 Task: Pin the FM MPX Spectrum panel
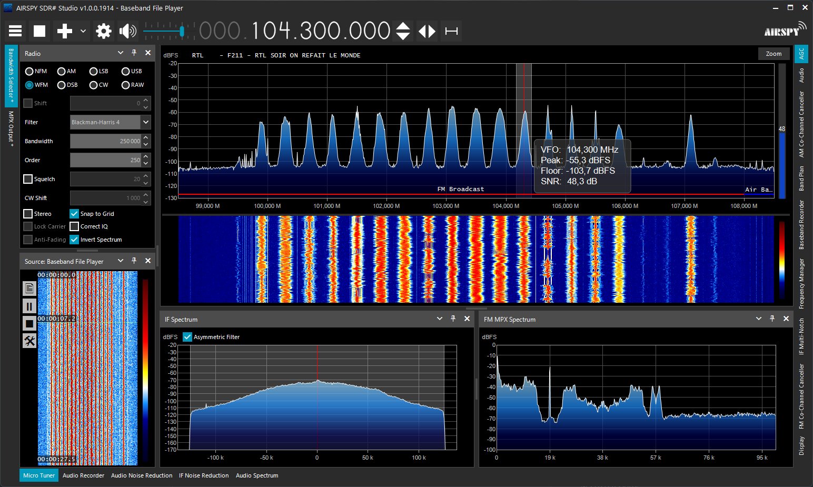point(772,319)
